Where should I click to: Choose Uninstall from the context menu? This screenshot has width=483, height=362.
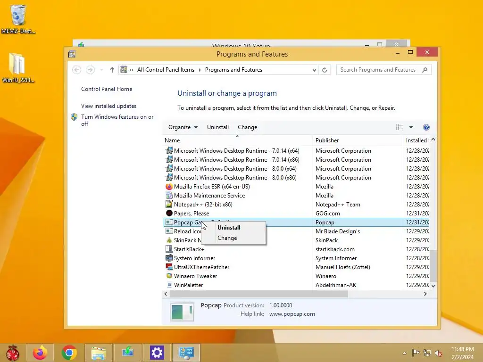[x=229, y=228]
